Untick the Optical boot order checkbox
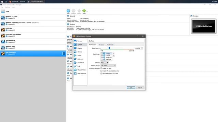Image resolution: width=218 pixels, height=122 pixels. click(102, 56)
